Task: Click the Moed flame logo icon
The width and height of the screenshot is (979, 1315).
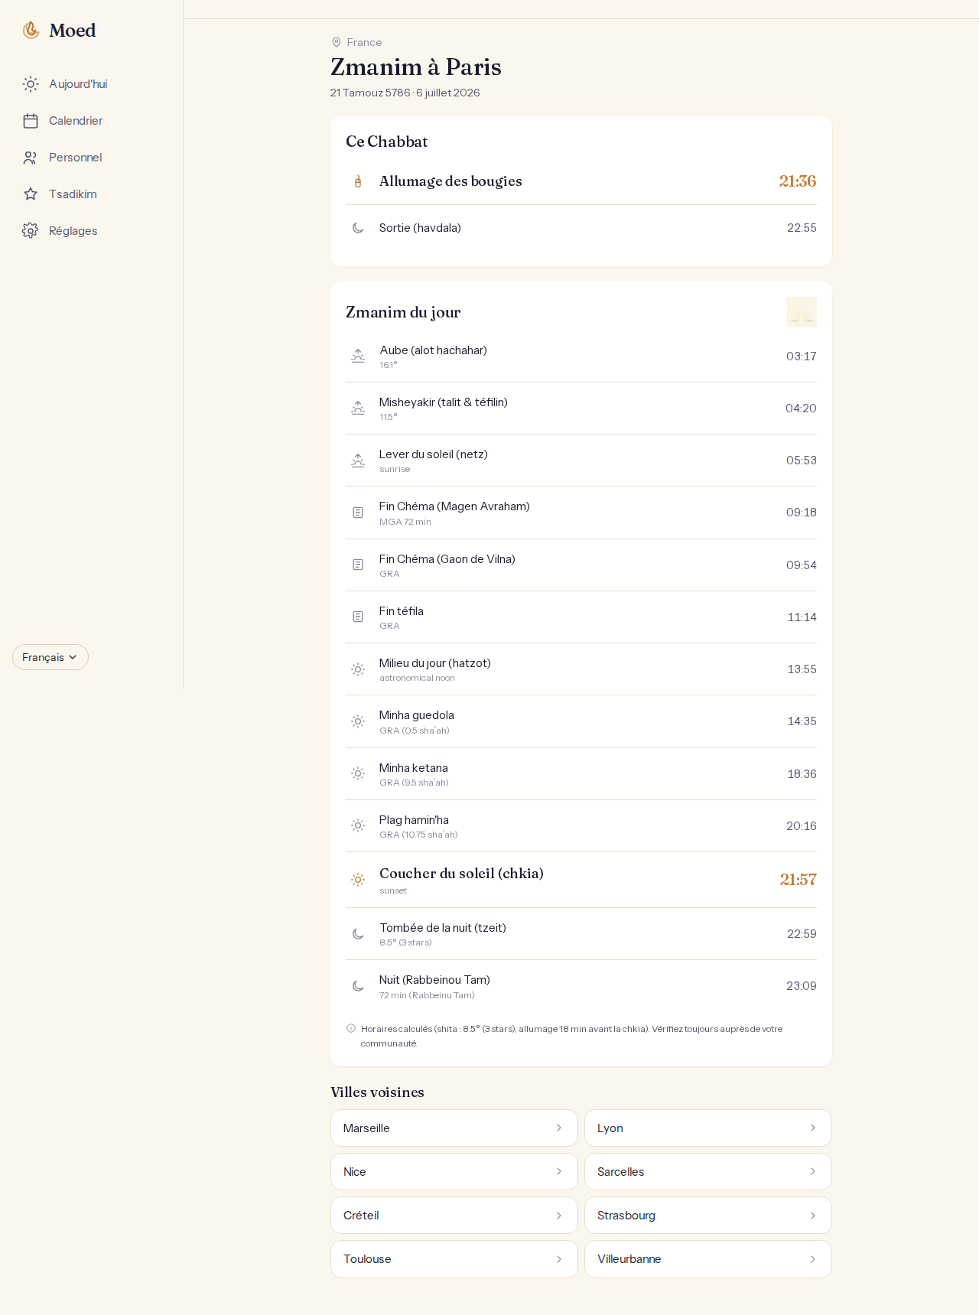Action: pos(31,30)
